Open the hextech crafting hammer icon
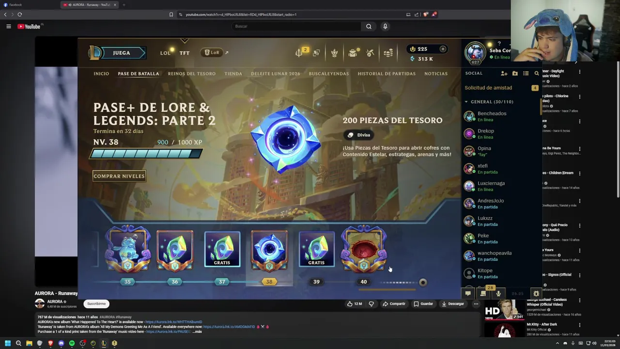The width and height of the screenshot is (620, 349). (371, 53)
